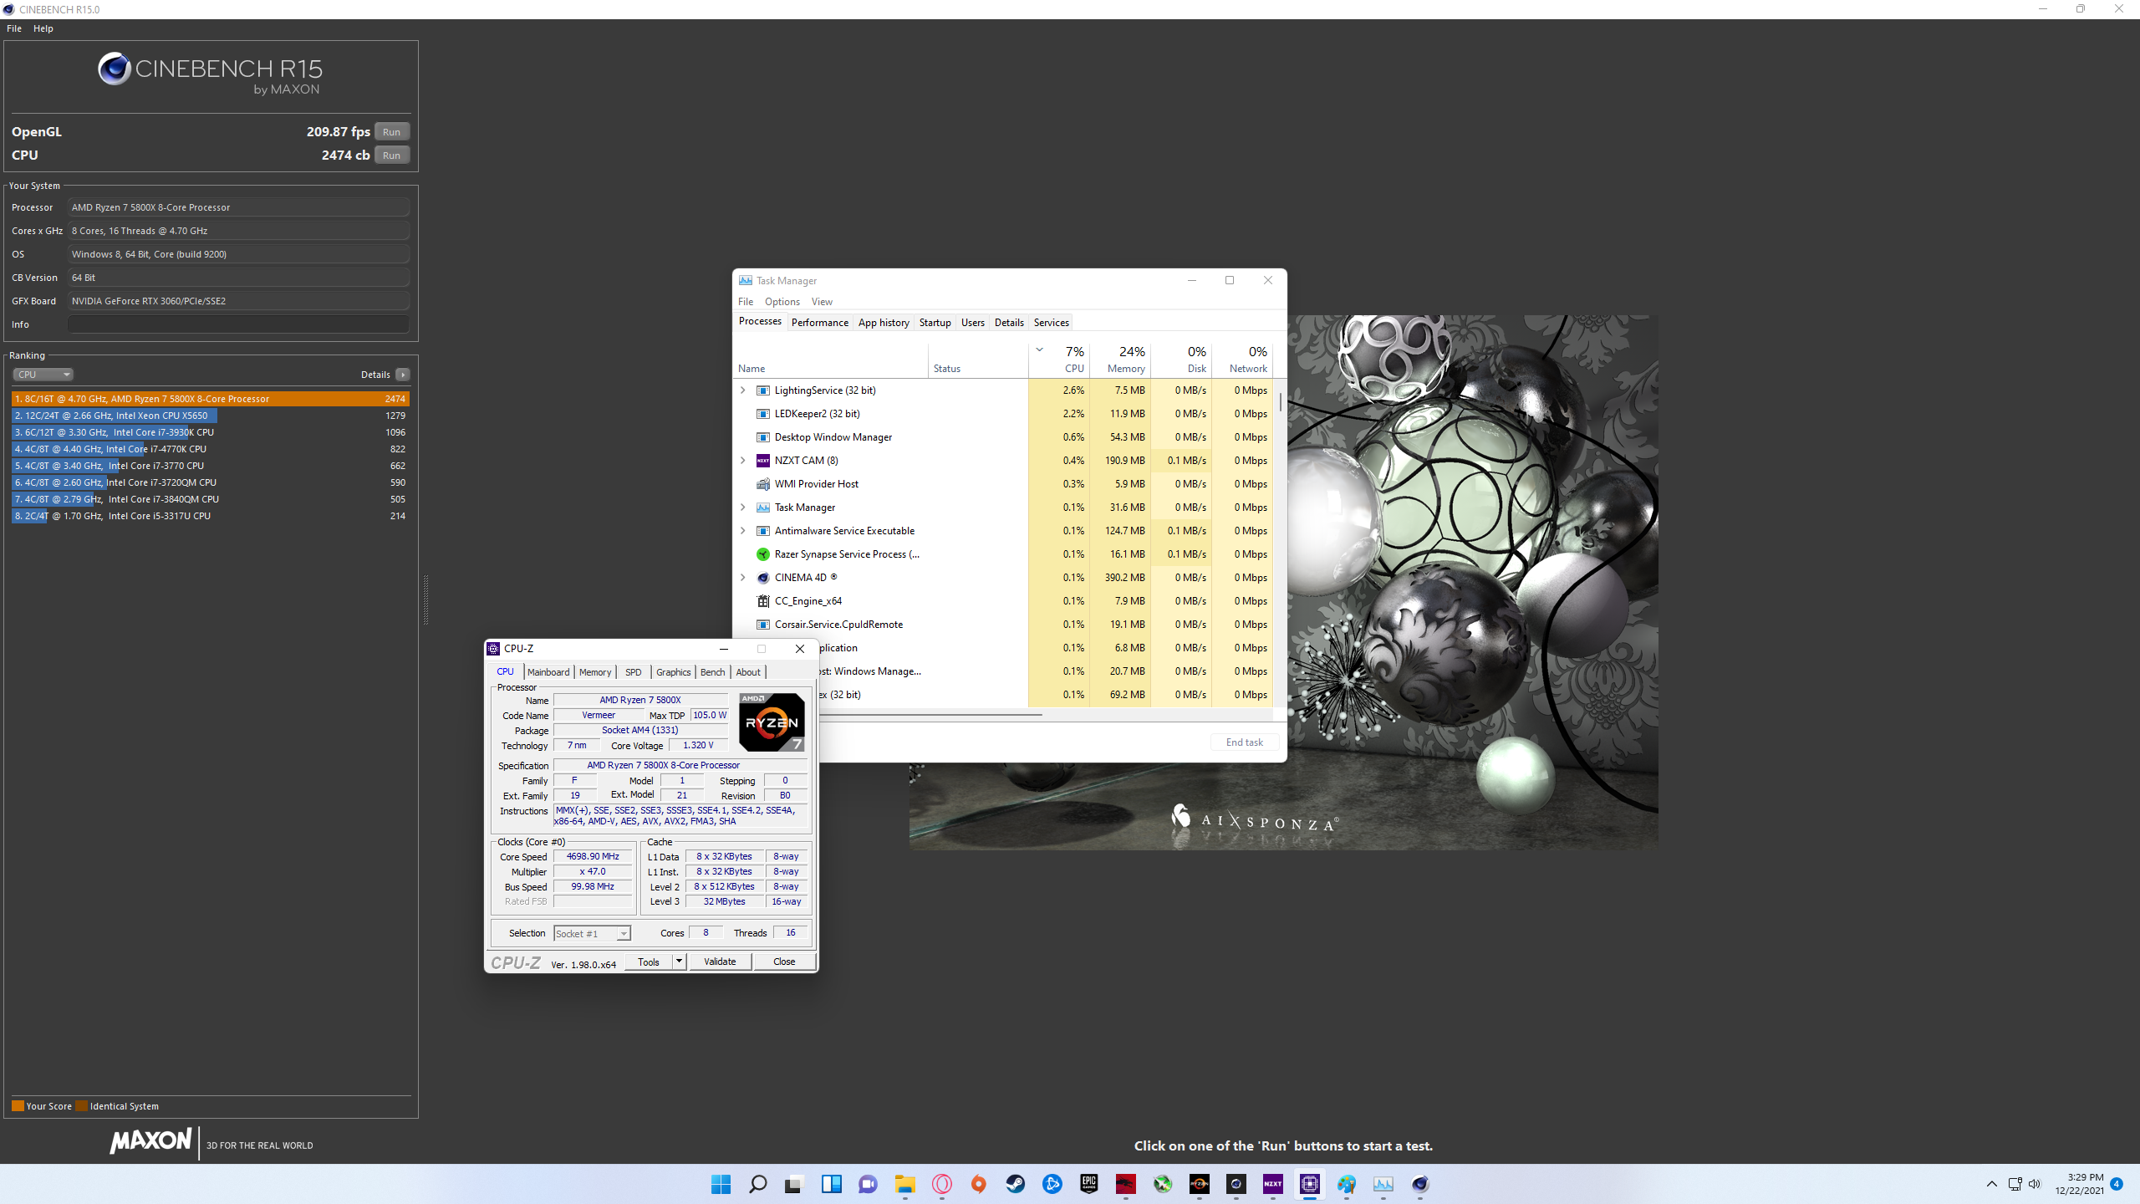Open the Details tab in Task Manager
Image resolution: width=2140 pixels, height=1204 pixels.
coord(1009,323)
